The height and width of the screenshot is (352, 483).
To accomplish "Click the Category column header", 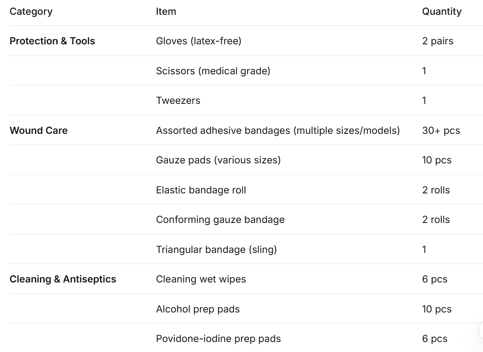I will (31, 11).
